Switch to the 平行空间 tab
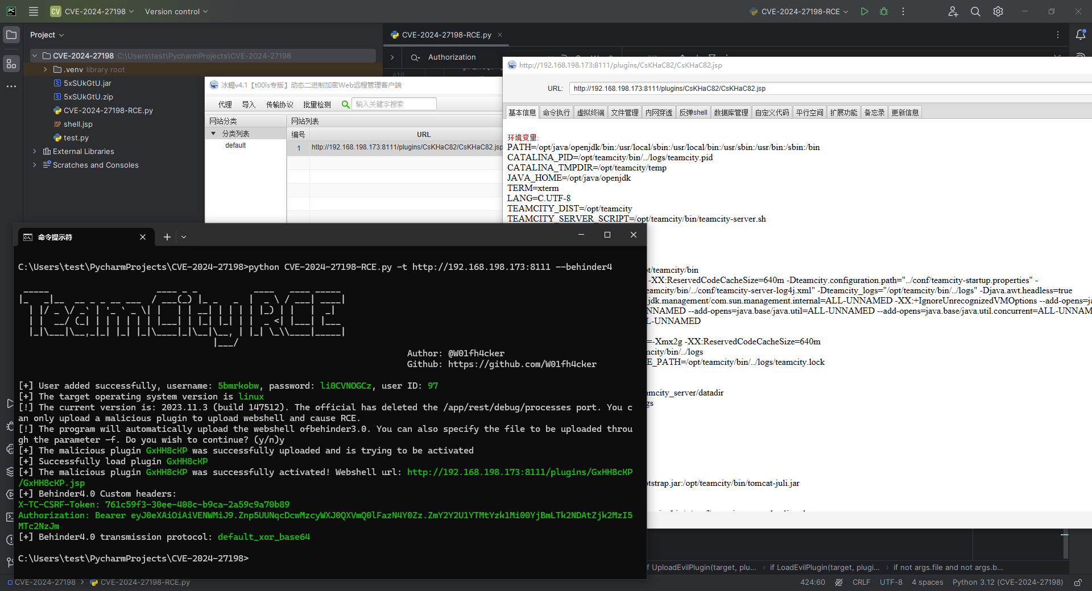Screen dimensions: 1092x591 pyautogui.click(x=809, y=113)
